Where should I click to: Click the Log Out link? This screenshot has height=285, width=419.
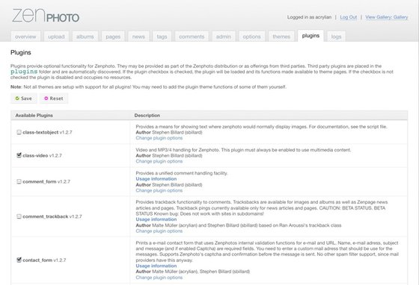coord(348,17)
